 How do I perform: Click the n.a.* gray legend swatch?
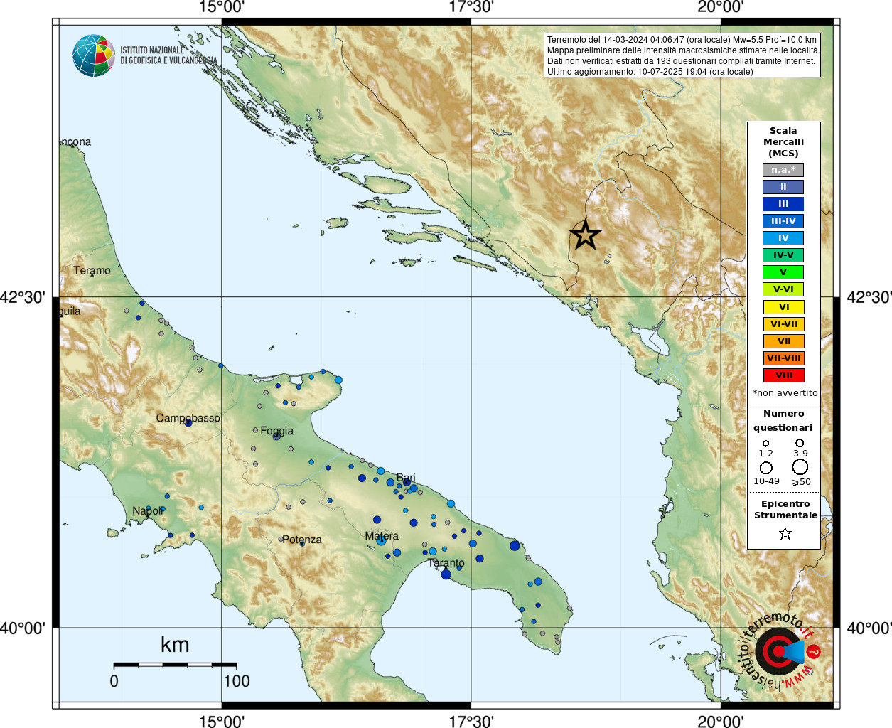[783, 170]
